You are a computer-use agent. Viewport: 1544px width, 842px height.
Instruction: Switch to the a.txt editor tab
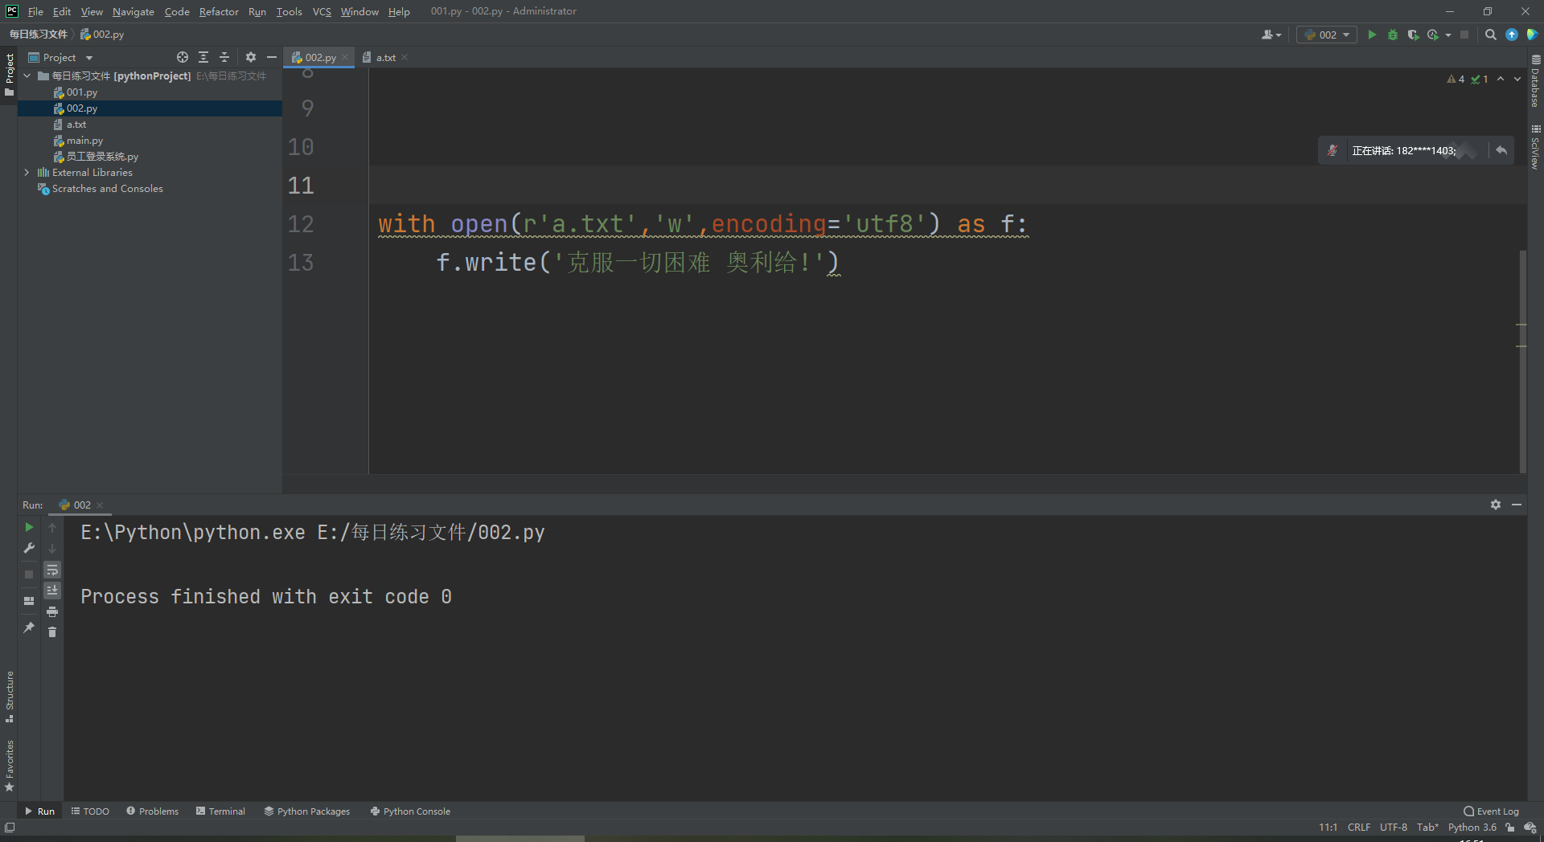click(385, 57)
